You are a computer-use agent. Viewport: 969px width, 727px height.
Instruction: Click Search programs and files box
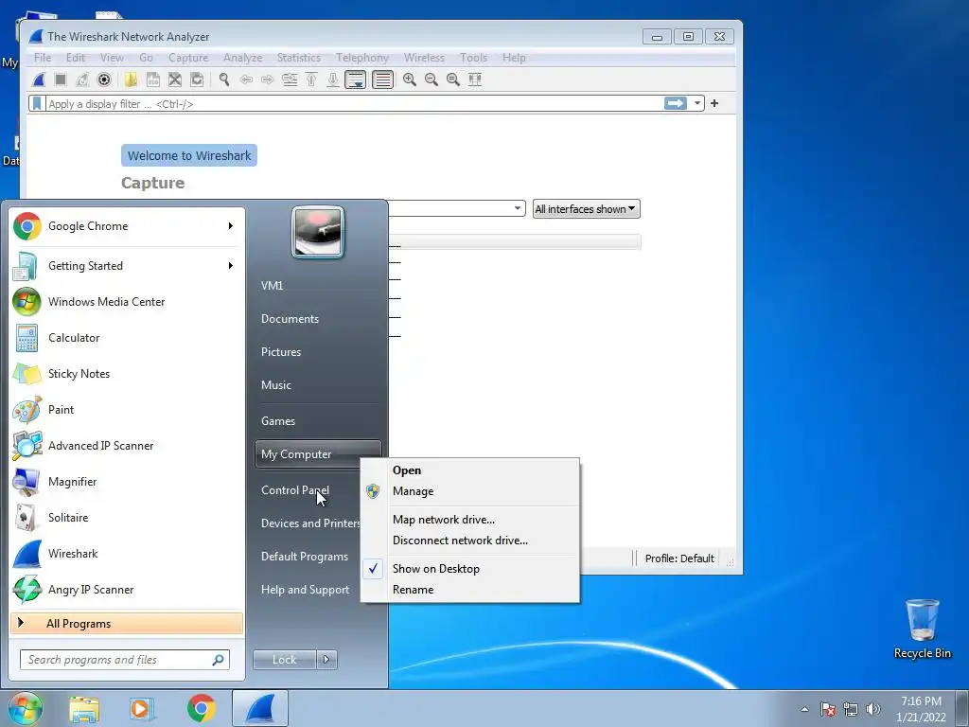(x=125, y=660)
